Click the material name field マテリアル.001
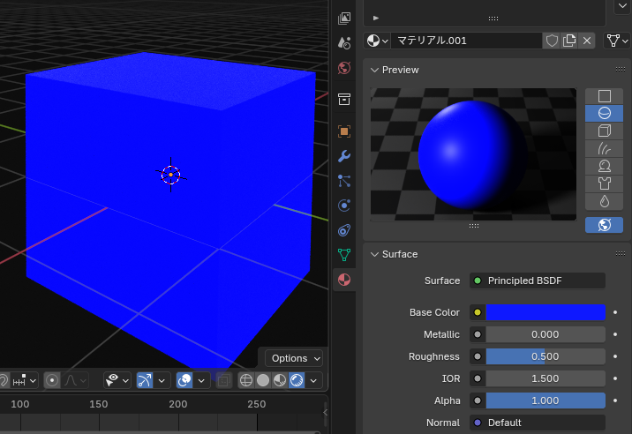 point(466,41)
